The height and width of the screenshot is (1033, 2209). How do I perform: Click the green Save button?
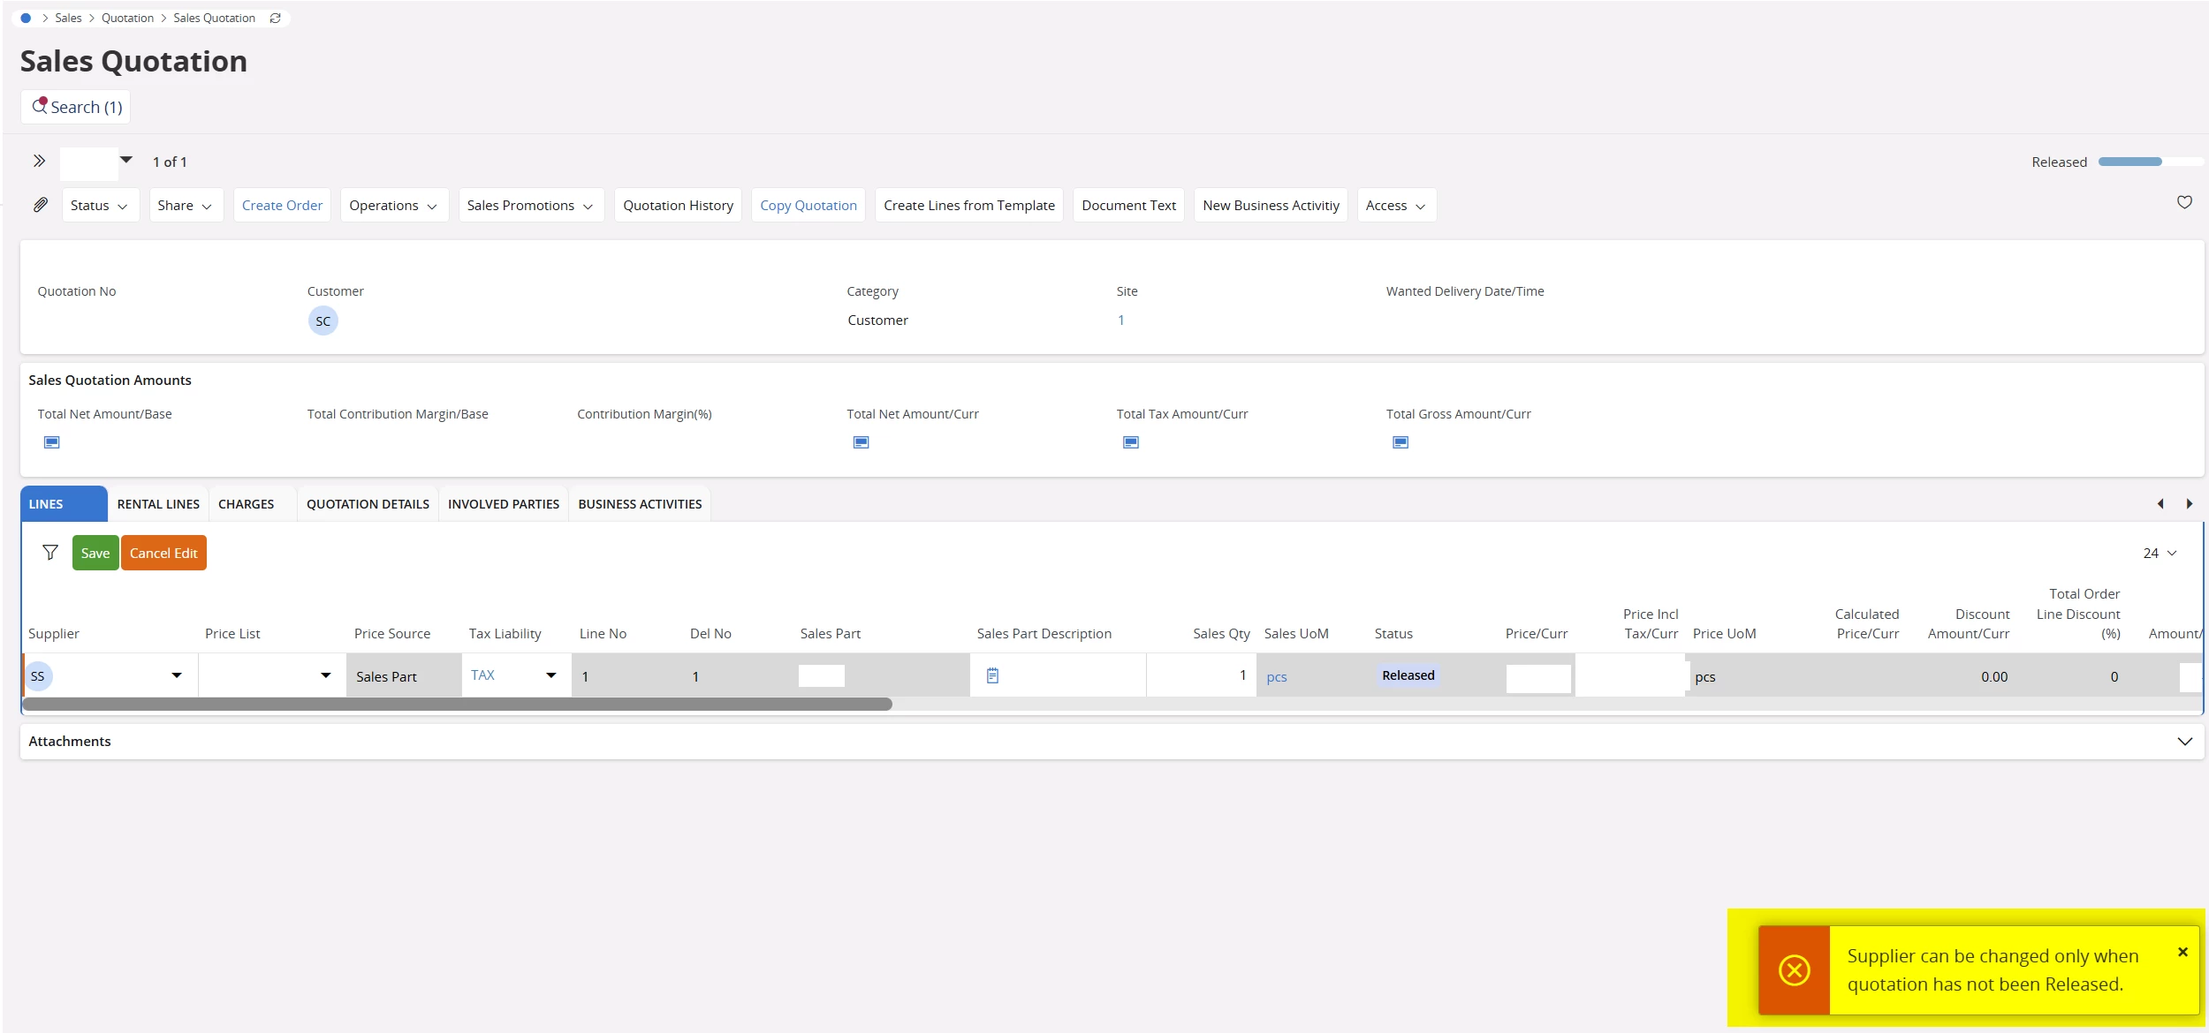[95, 553]
